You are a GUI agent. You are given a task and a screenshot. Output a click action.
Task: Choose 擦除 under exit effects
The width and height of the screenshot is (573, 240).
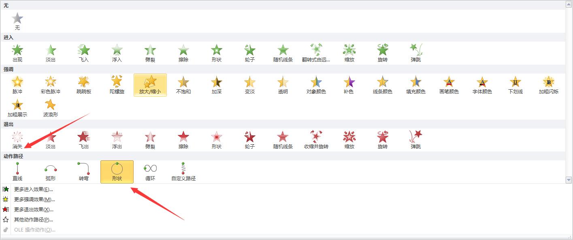(183, 140)
